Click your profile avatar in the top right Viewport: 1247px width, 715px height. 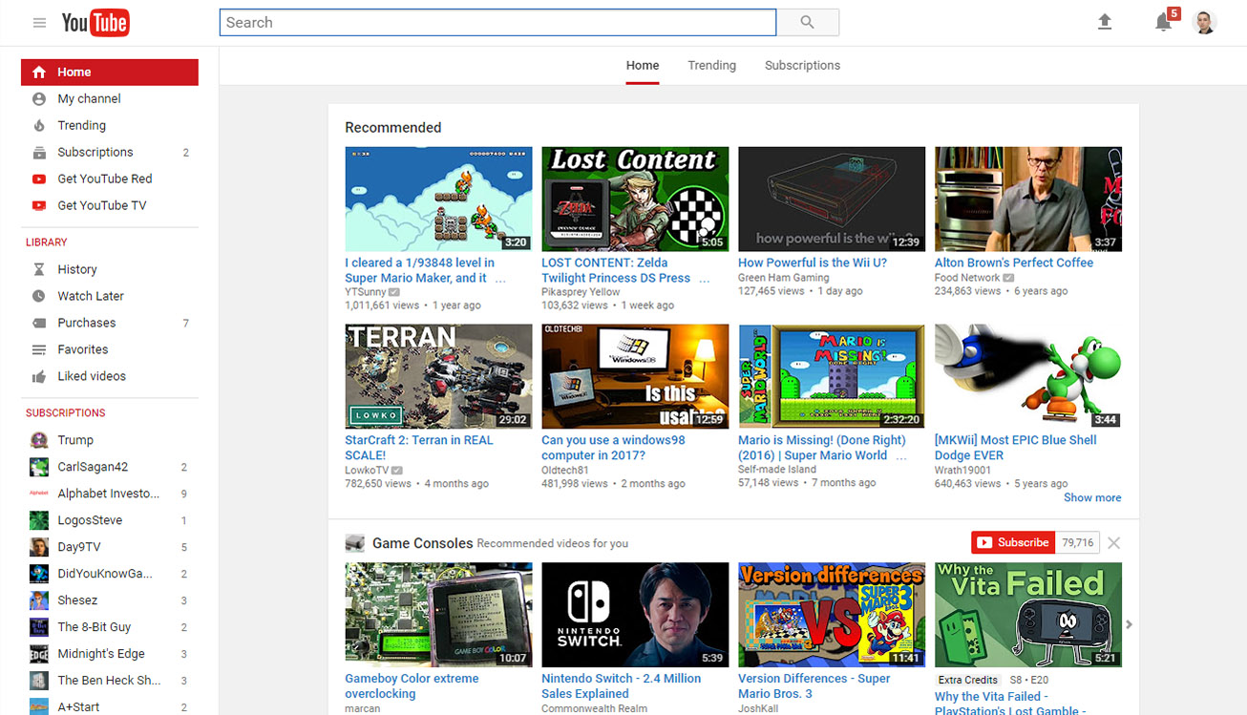pyautogui.click(x=1204, y=22)
